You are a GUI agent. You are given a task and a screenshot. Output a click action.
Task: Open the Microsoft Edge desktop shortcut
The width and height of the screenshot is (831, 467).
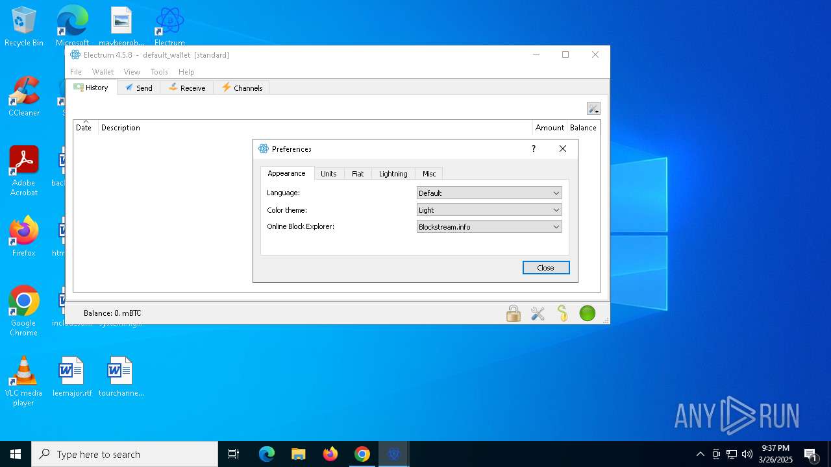tap(72, 27)
